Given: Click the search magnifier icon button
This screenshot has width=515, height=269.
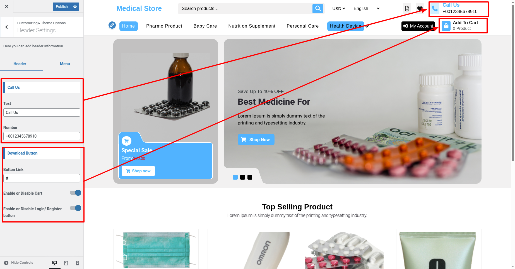Looking at the screenshot, I should [x=318, y=9].
